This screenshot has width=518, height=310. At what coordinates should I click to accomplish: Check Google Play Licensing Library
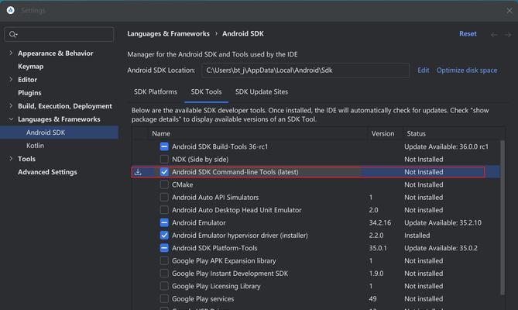[164, 286]
